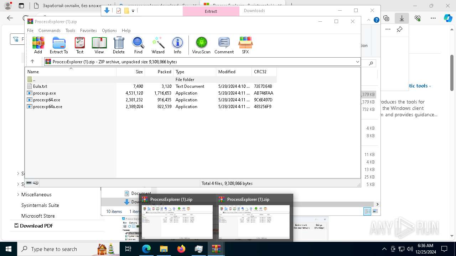Sort files by Size column header
The height and width of the screenshot is (256, 456).
point(130,72)
